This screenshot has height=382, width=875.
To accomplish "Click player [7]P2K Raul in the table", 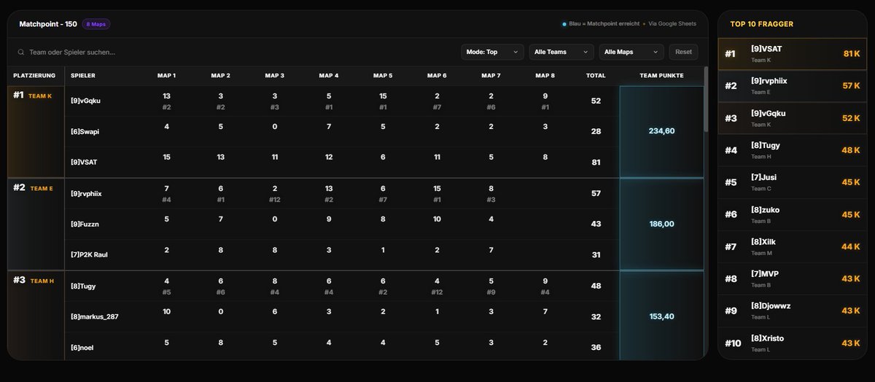I will [89, 254].
